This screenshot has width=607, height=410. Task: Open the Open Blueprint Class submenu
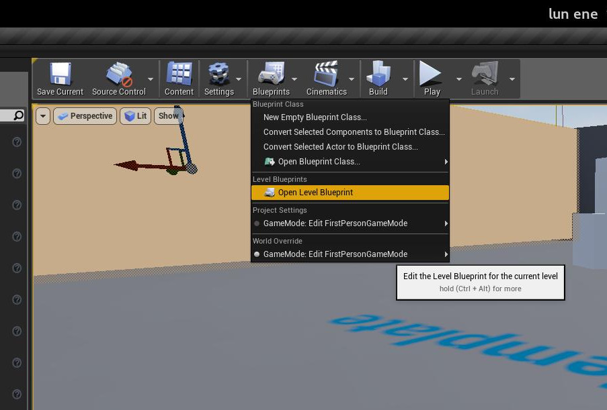tap(319, 162)
